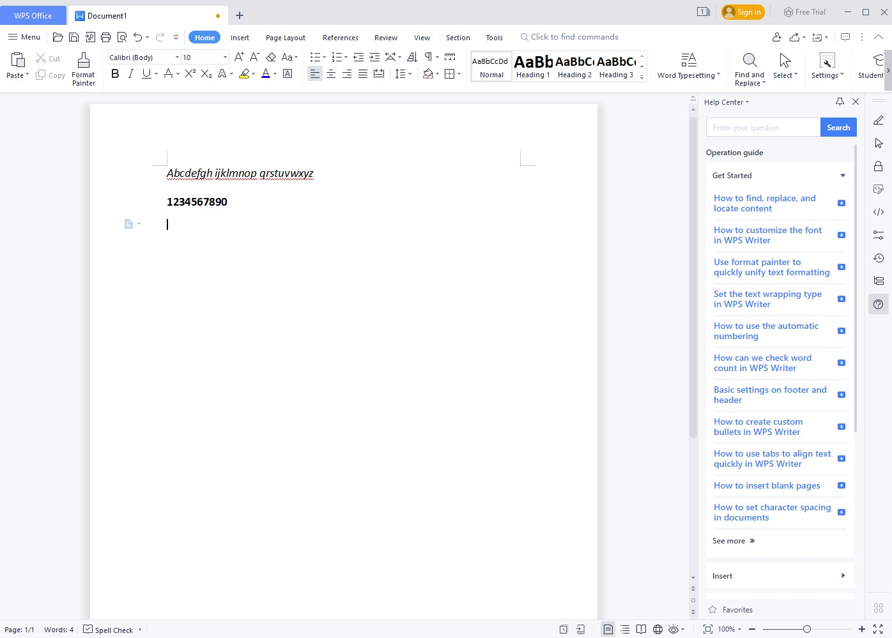Open the font size dropdown
This screenshot has height=638, width=892.
pyautogui.click(x=225, y=57)
